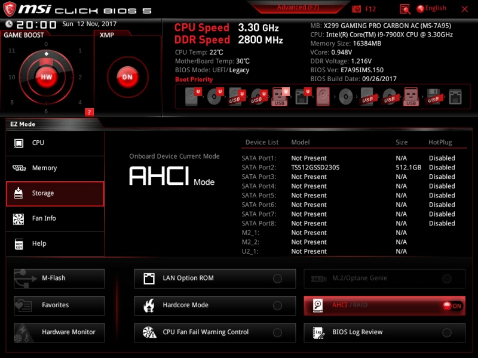Screen dimensions: 478x358
Task: Select the UEFI USB CD/DVD boot icon
Action: click(x=259, y=97)
